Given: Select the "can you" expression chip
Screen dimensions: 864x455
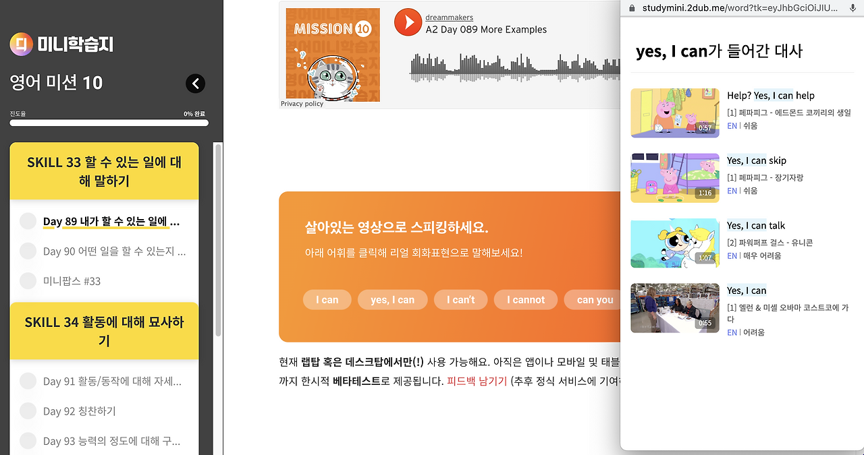Looking at the screenshot, I should click(593, 299).
